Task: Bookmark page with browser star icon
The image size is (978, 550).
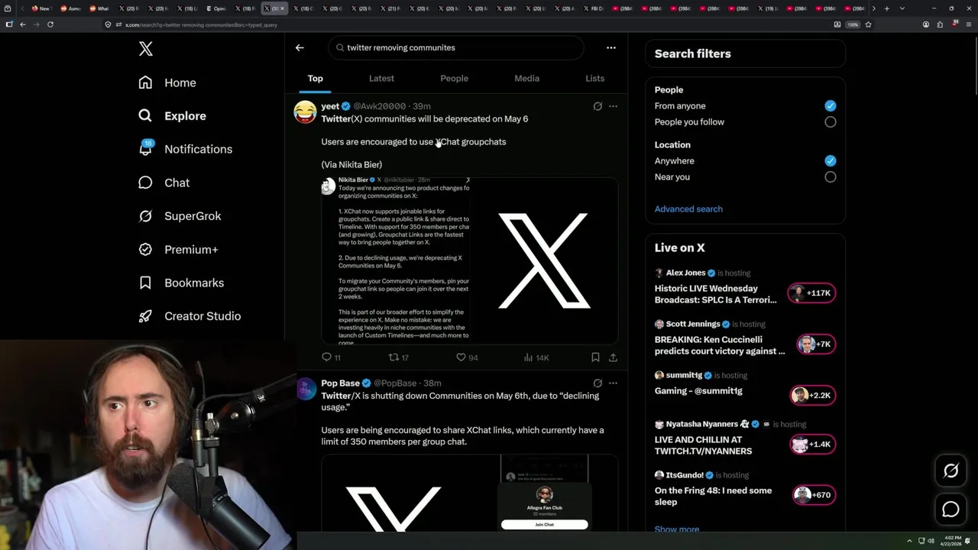Action: point(868,24)
